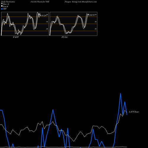
Task: Click the FAST stochastic chart panel
Action: (x=25, y=24)
